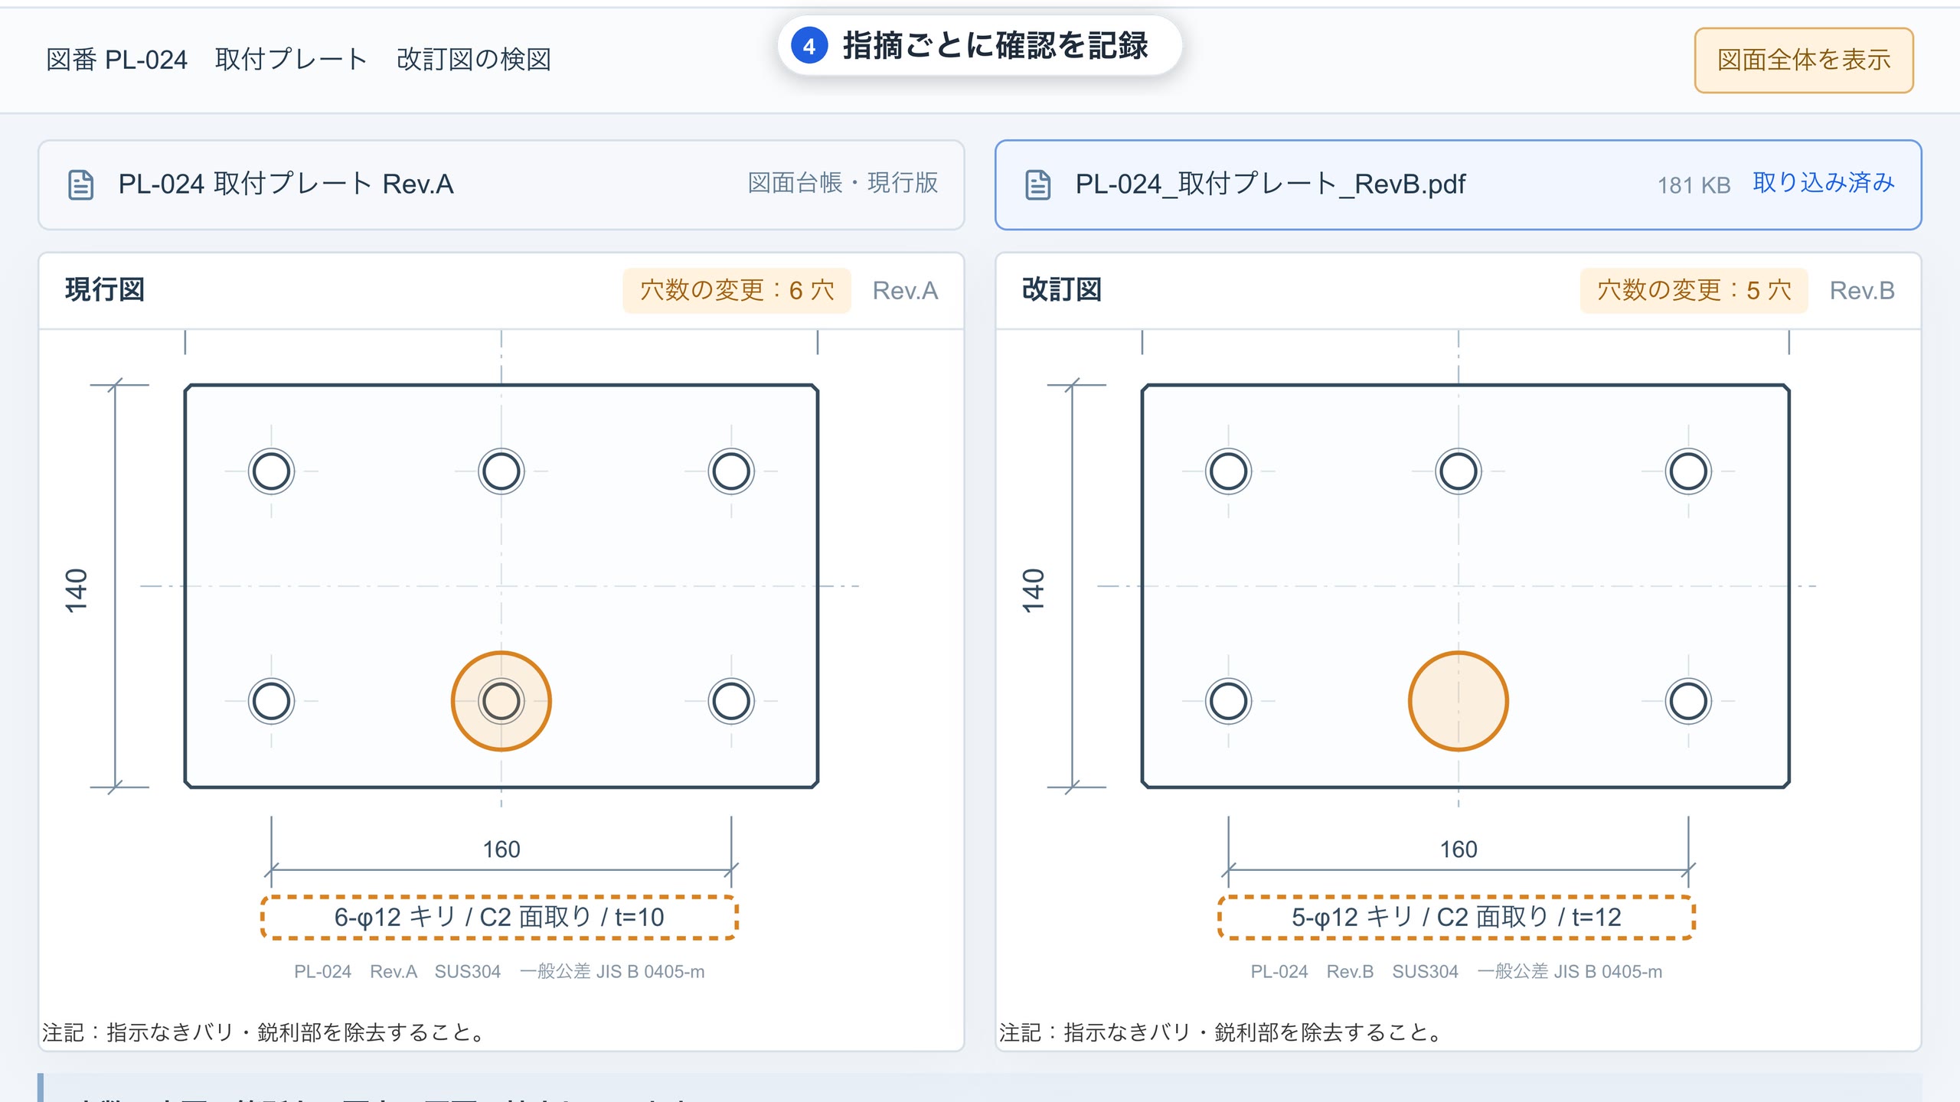Click the 穴数の変更：5 穴 badge
Screen dimensions: 1960x1102
[x=1694, y=290]
